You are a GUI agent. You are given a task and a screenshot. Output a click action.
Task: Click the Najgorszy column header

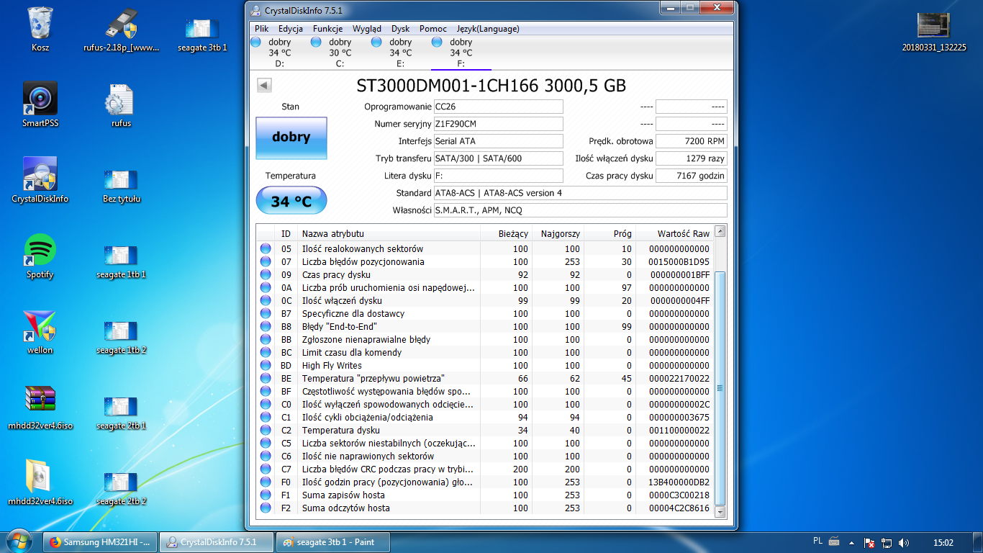(558, 233)
